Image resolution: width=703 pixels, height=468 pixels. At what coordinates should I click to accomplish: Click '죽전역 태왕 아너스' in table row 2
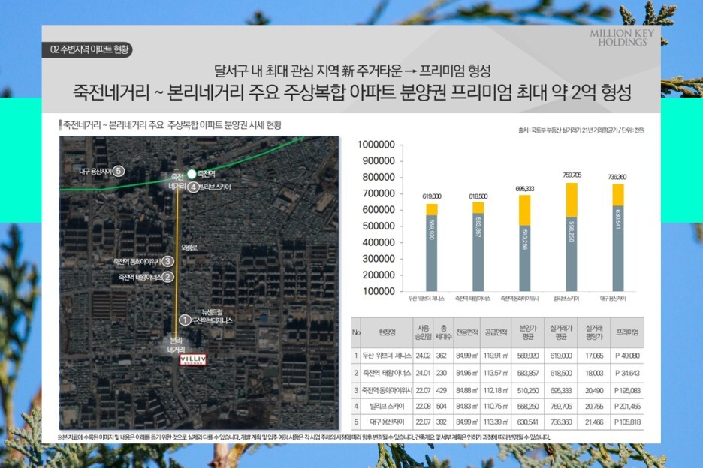click(387, 373)
